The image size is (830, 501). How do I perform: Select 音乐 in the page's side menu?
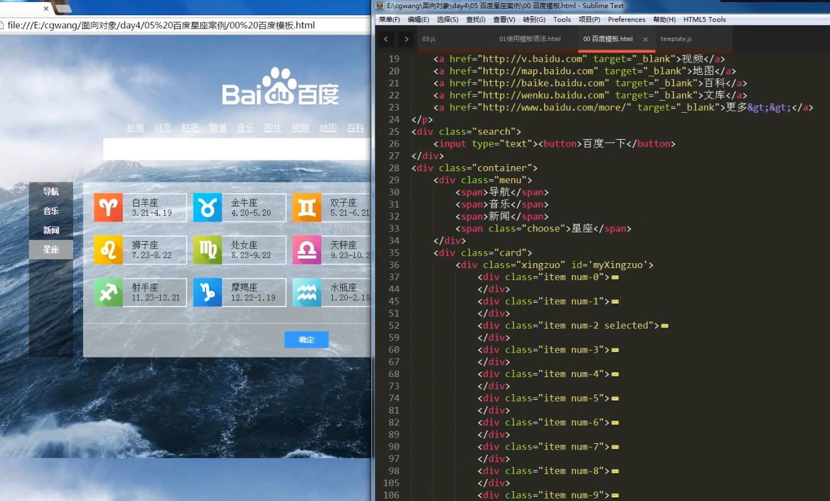point(51,211)
